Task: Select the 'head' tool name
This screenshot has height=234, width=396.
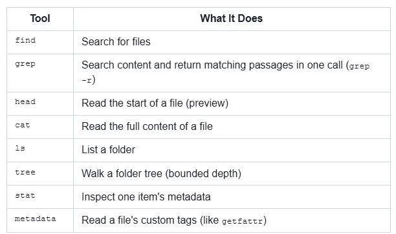Action: 25,101
